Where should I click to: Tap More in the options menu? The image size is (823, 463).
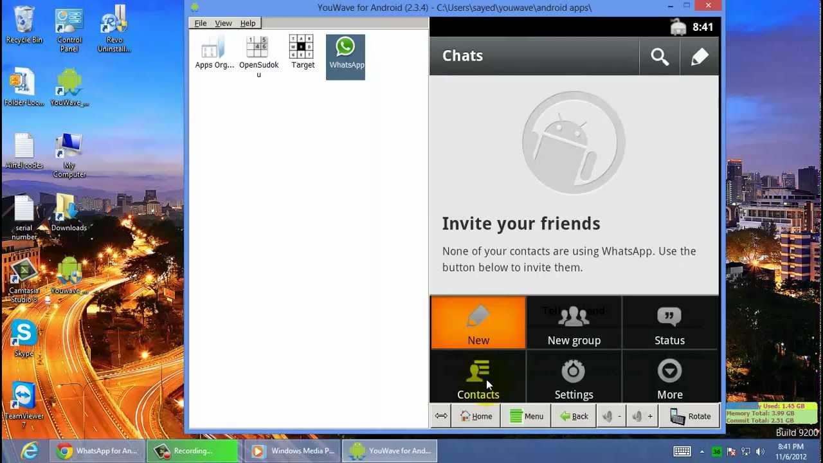(669, 377)
